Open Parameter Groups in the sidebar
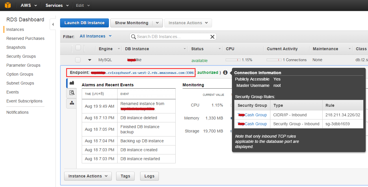Viewport: 368px width, 187px height. (23, 65)
